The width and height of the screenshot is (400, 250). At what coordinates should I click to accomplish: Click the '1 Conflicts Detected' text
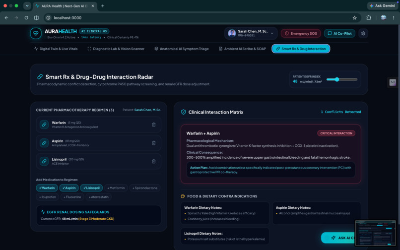click(341, 112)
